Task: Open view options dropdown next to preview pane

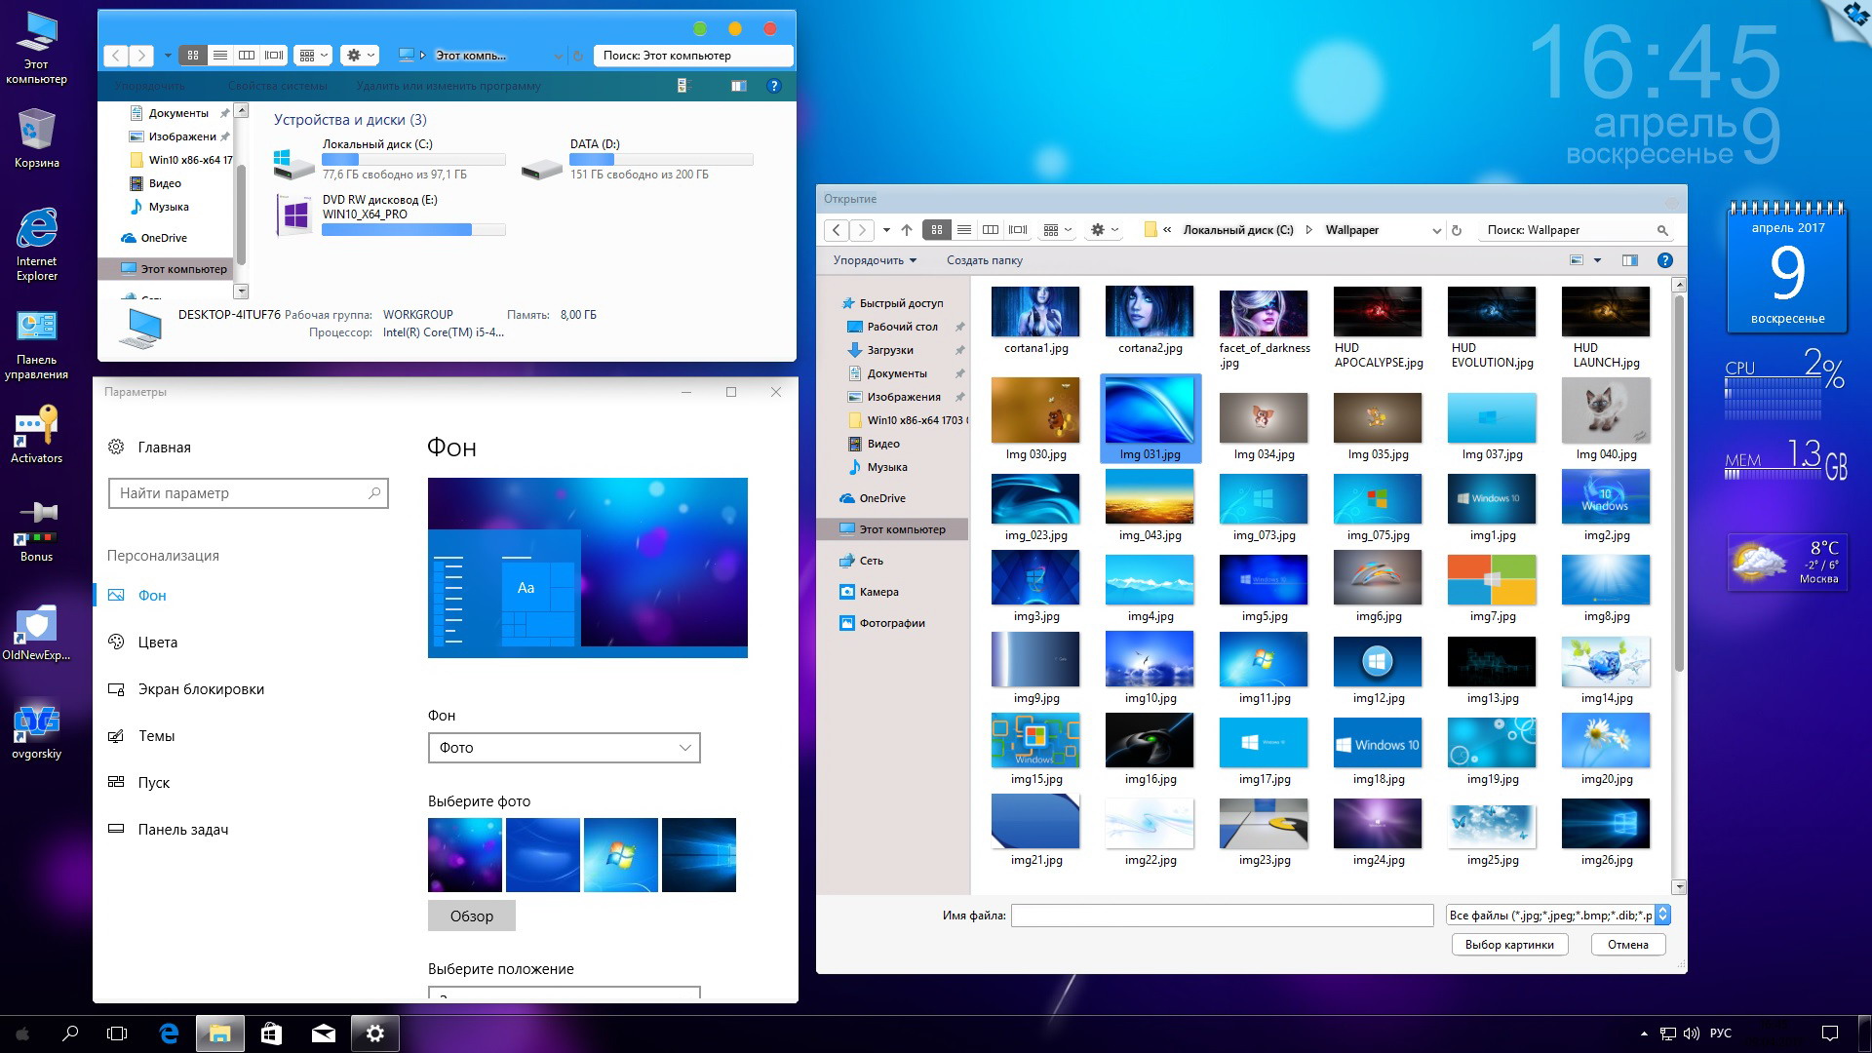Action: [x=1597, y=260]
